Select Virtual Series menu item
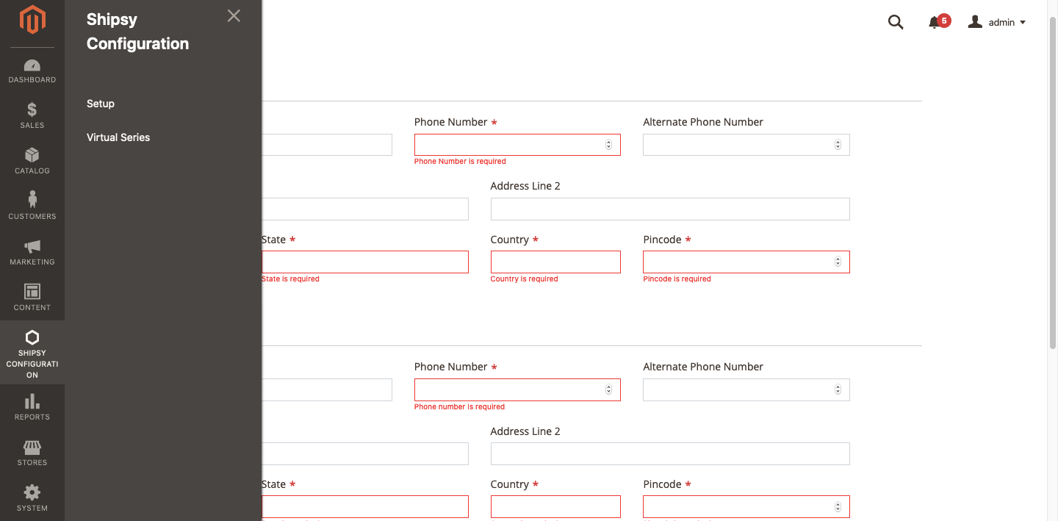Viewport: 1058px width, 521px height. [118, 137]
